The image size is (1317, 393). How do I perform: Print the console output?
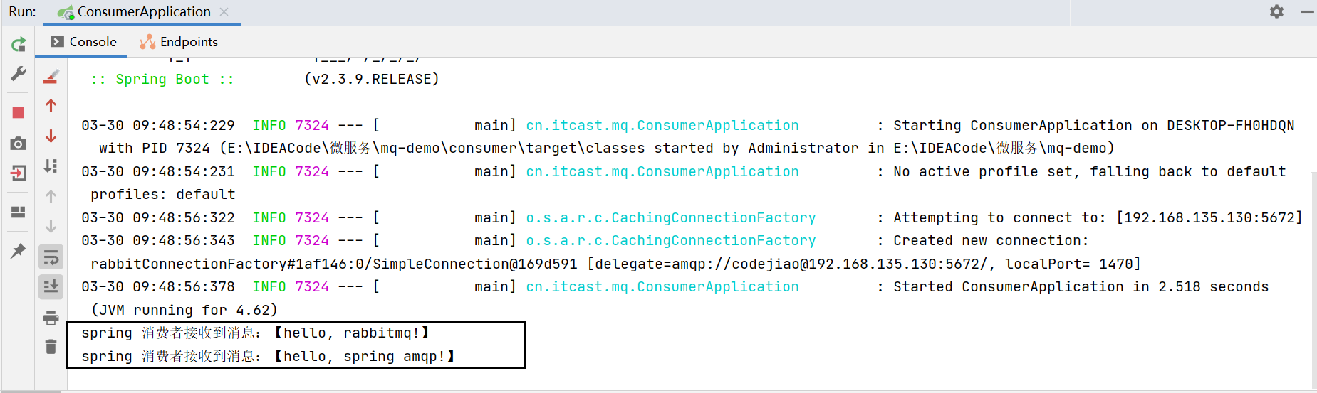pyautogui.click(x=51, y=318)
